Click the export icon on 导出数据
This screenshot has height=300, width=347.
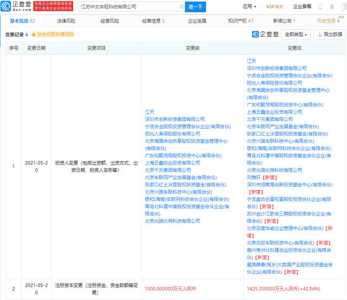319,34
